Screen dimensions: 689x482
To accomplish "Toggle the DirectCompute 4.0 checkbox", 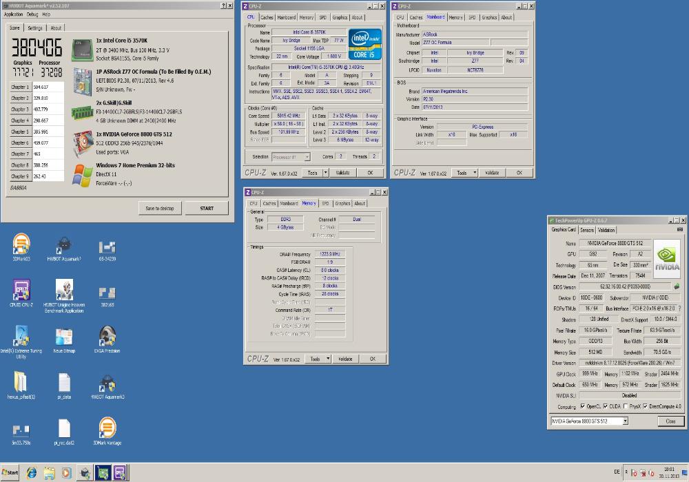I will pos(645,406).
